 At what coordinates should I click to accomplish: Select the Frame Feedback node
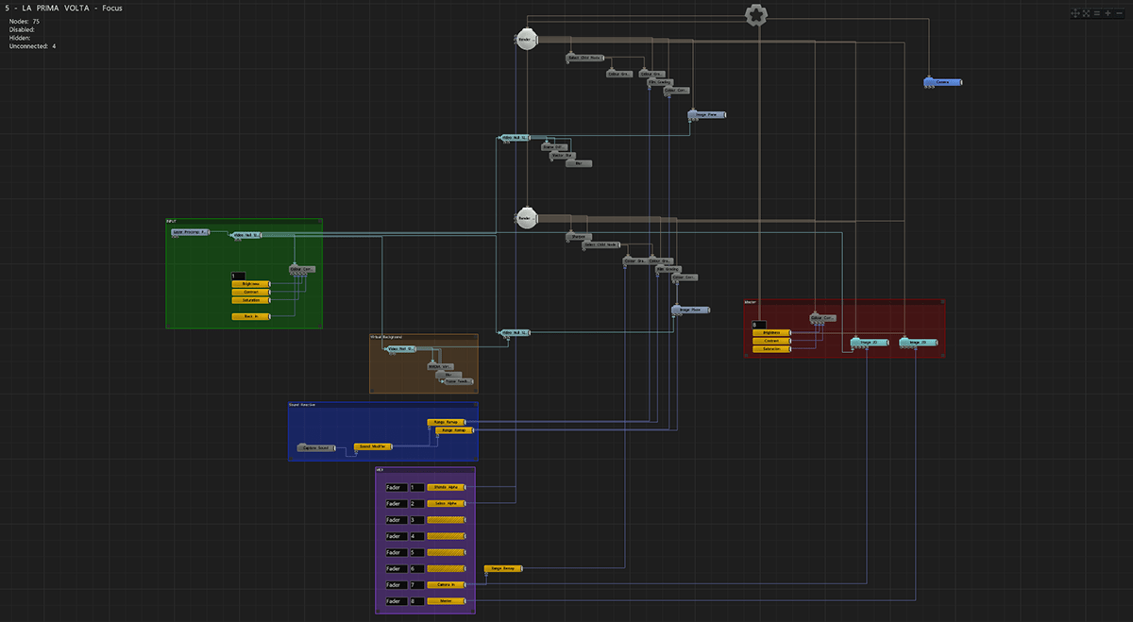458,381
